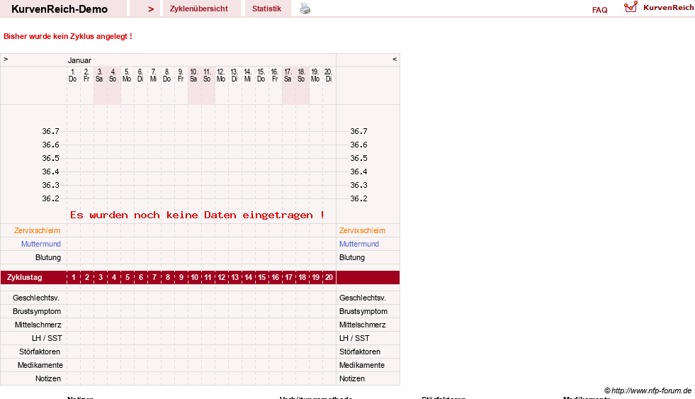Click the Januar month label
Viewport: 695px width, 399px height.
pyautogui.click(x=79, y=60)
